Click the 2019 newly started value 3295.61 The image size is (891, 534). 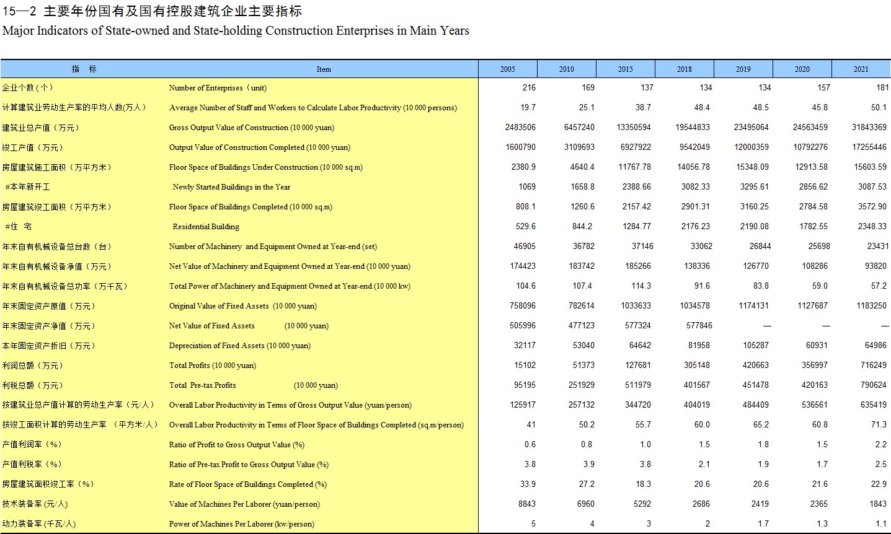pyautogui.click(x=752, y=187)
